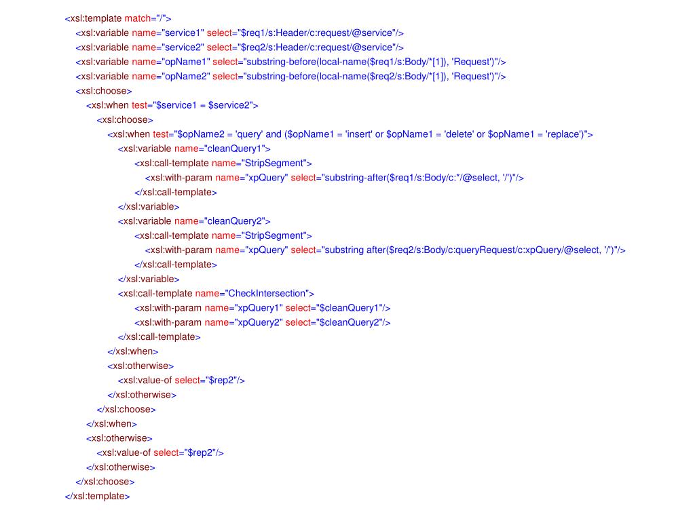Select the with-param xpQuery1 line
The height and width of the screenshot is (521, 695).
263,308
